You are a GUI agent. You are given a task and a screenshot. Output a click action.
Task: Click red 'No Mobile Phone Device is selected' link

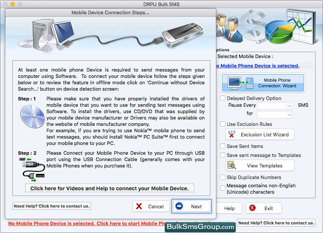tap(86, 223)
